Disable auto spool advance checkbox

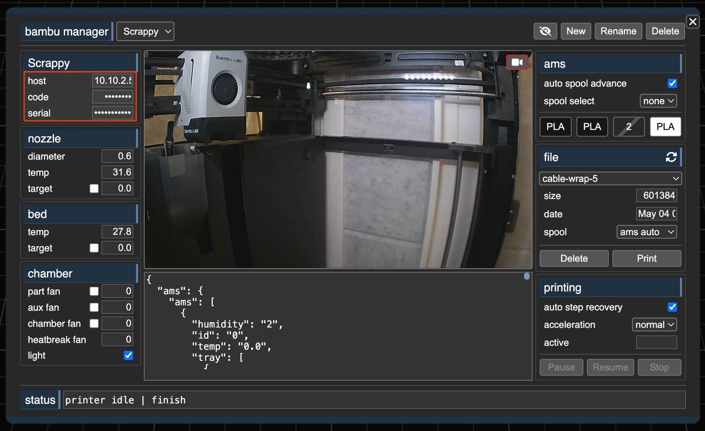pyautogui.click(x=672, y=83)
